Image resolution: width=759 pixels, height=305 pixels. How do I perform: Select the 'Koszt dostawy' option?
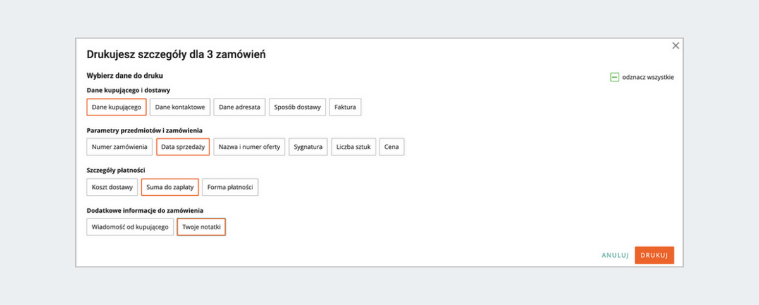point(112,187)
